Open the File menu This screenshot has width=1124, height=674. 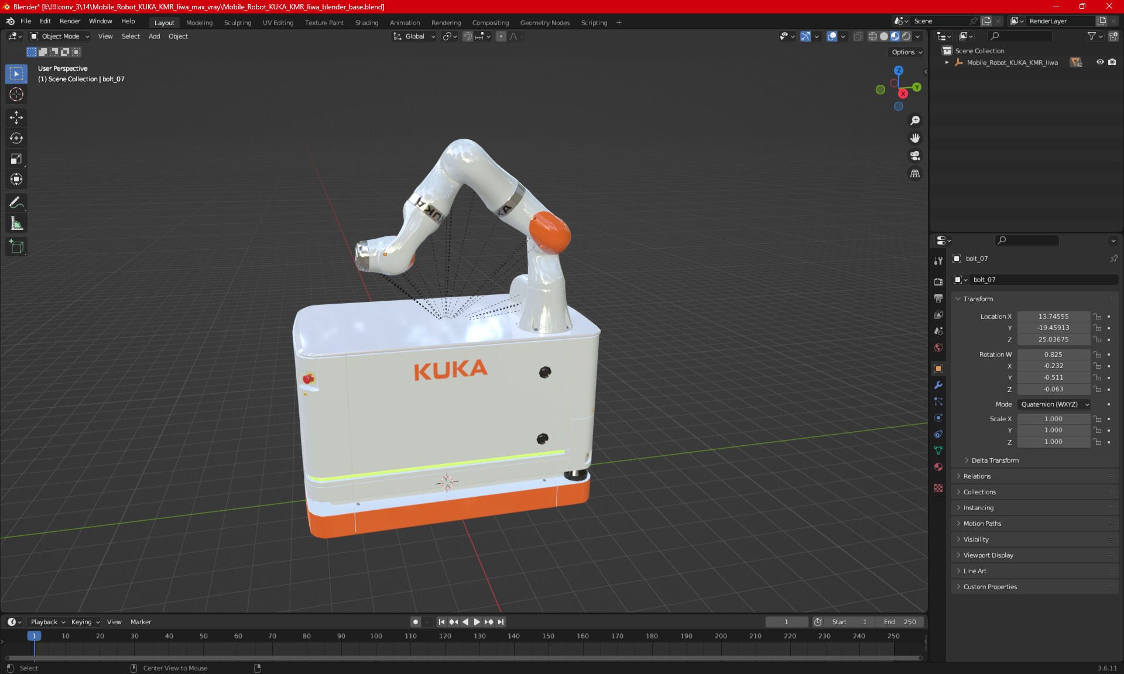[26, 21]
